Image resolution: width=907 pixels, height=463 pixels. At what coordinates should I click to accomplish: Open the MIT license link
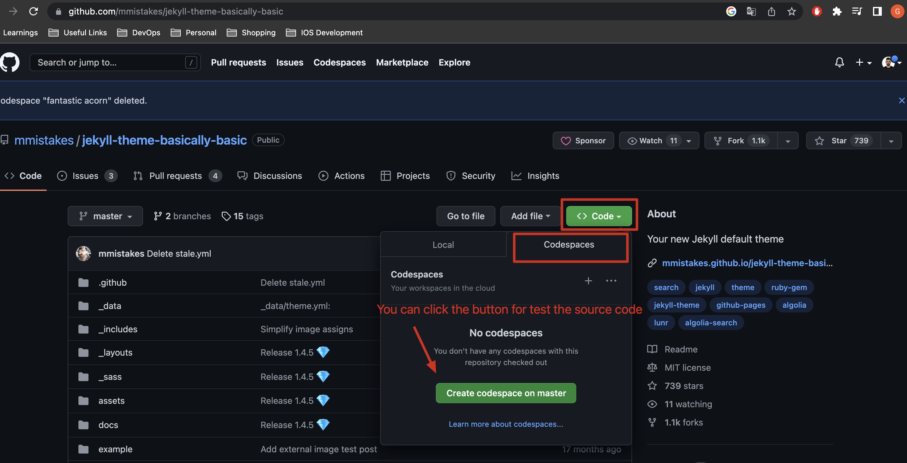click(687, 368)
